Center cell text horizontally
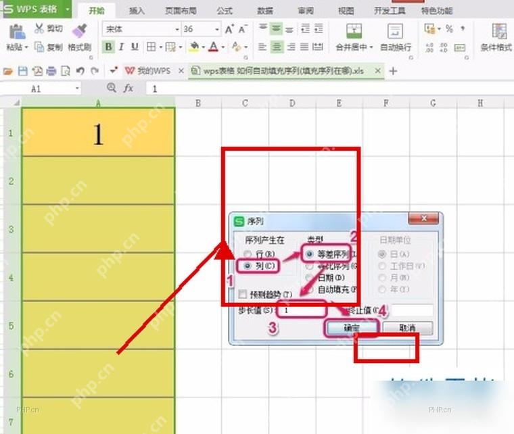The width and height of the screenshot is (514, 434). (277, 47)
